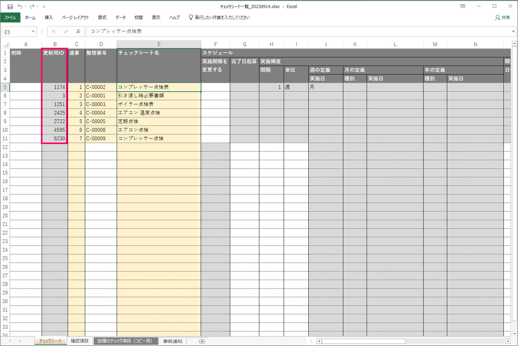Add a new sheet with plus icon

pyautogui.click(x=202, y=341)
